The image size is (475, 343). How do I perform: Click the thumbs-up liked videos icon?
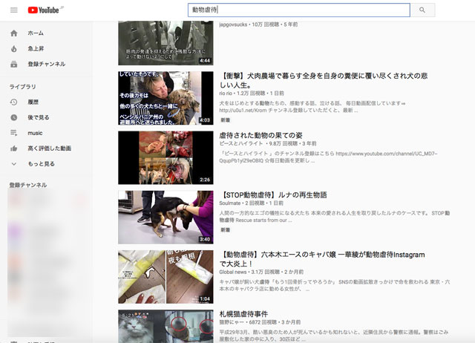coord(14,148)
